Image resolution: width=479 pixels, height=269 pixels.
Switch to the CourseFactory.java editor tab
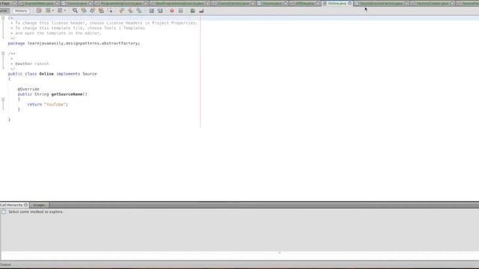[x=234, y=3]
